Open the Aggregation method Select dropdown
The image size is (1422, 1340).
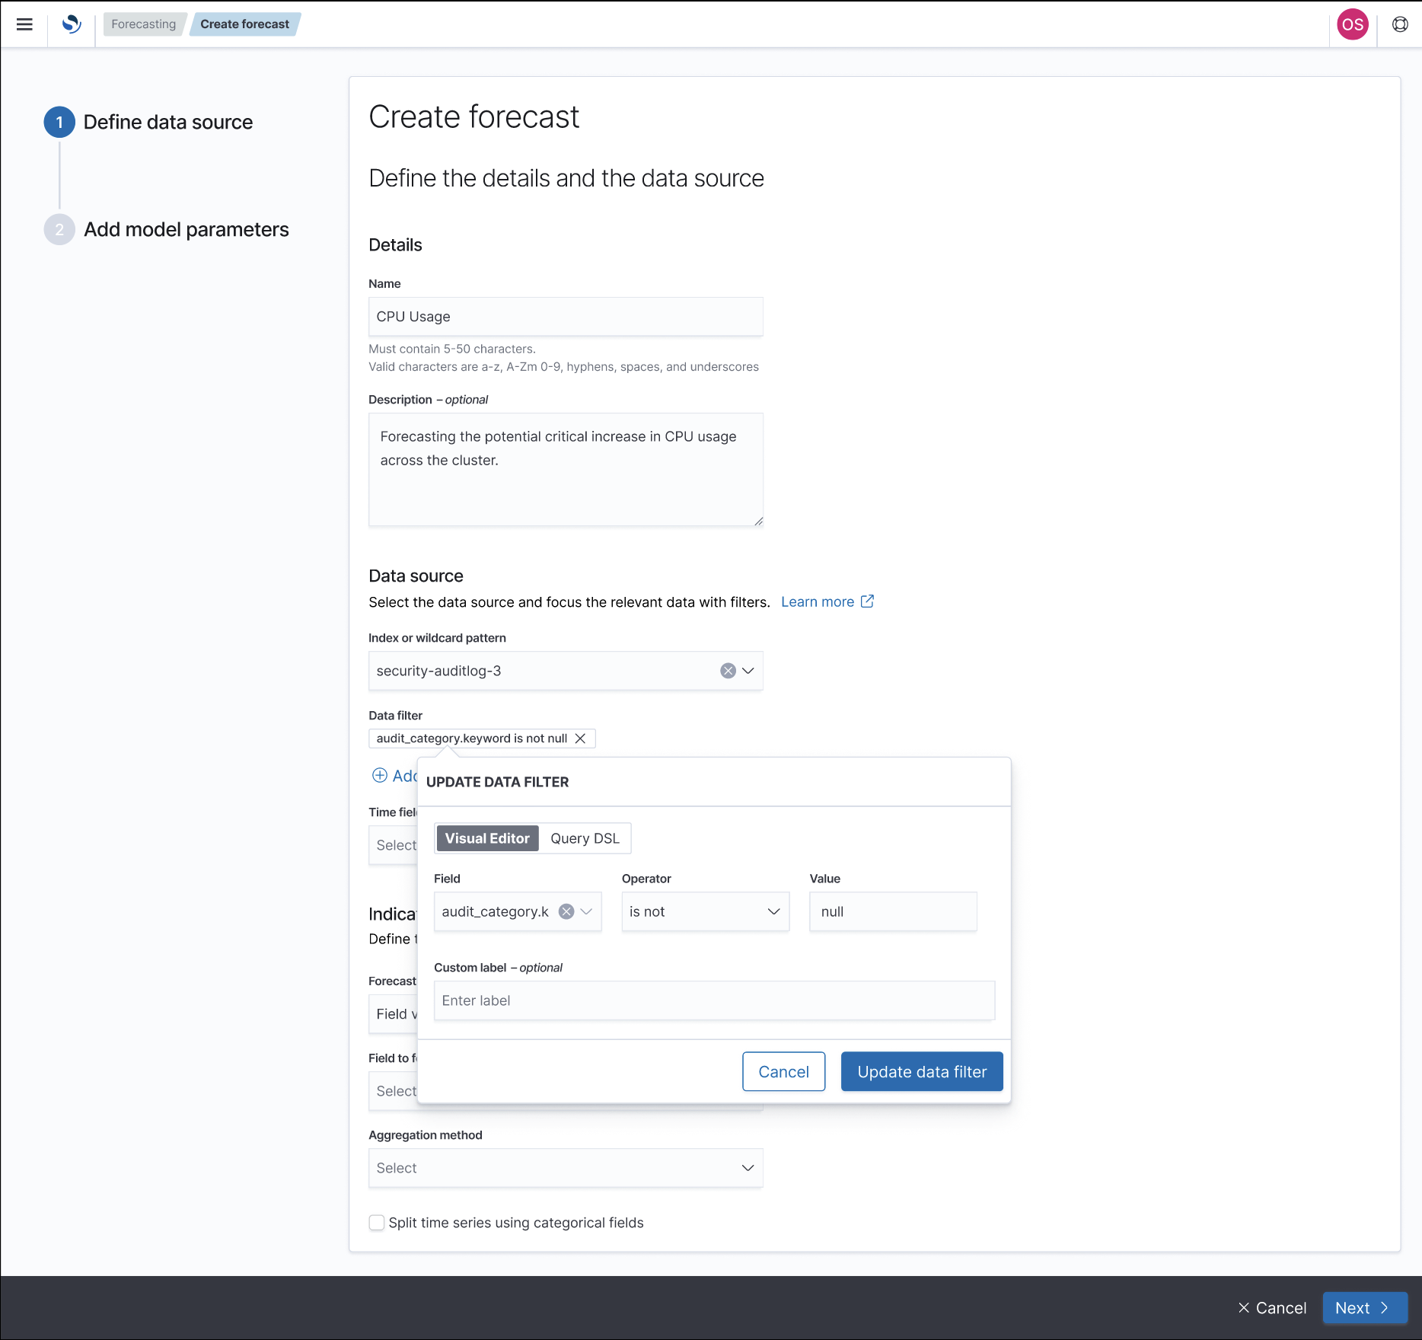click(x=564, y=1167)
